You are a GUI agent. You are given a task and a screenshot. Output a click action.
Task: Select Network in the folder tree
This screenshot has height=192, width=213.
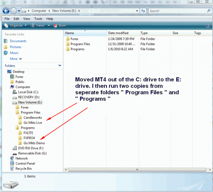click(x=21, y=158)
